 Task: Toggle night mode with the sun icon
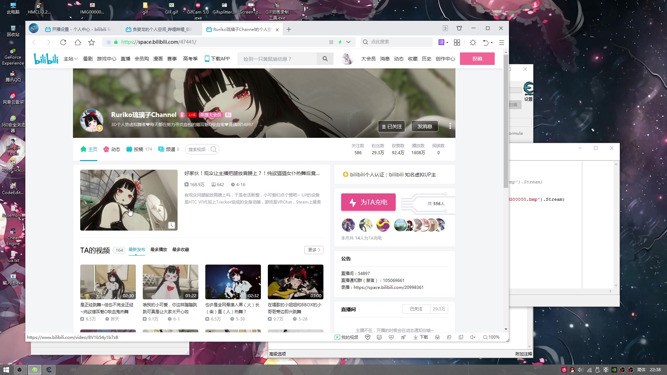[x=473, y=42]
